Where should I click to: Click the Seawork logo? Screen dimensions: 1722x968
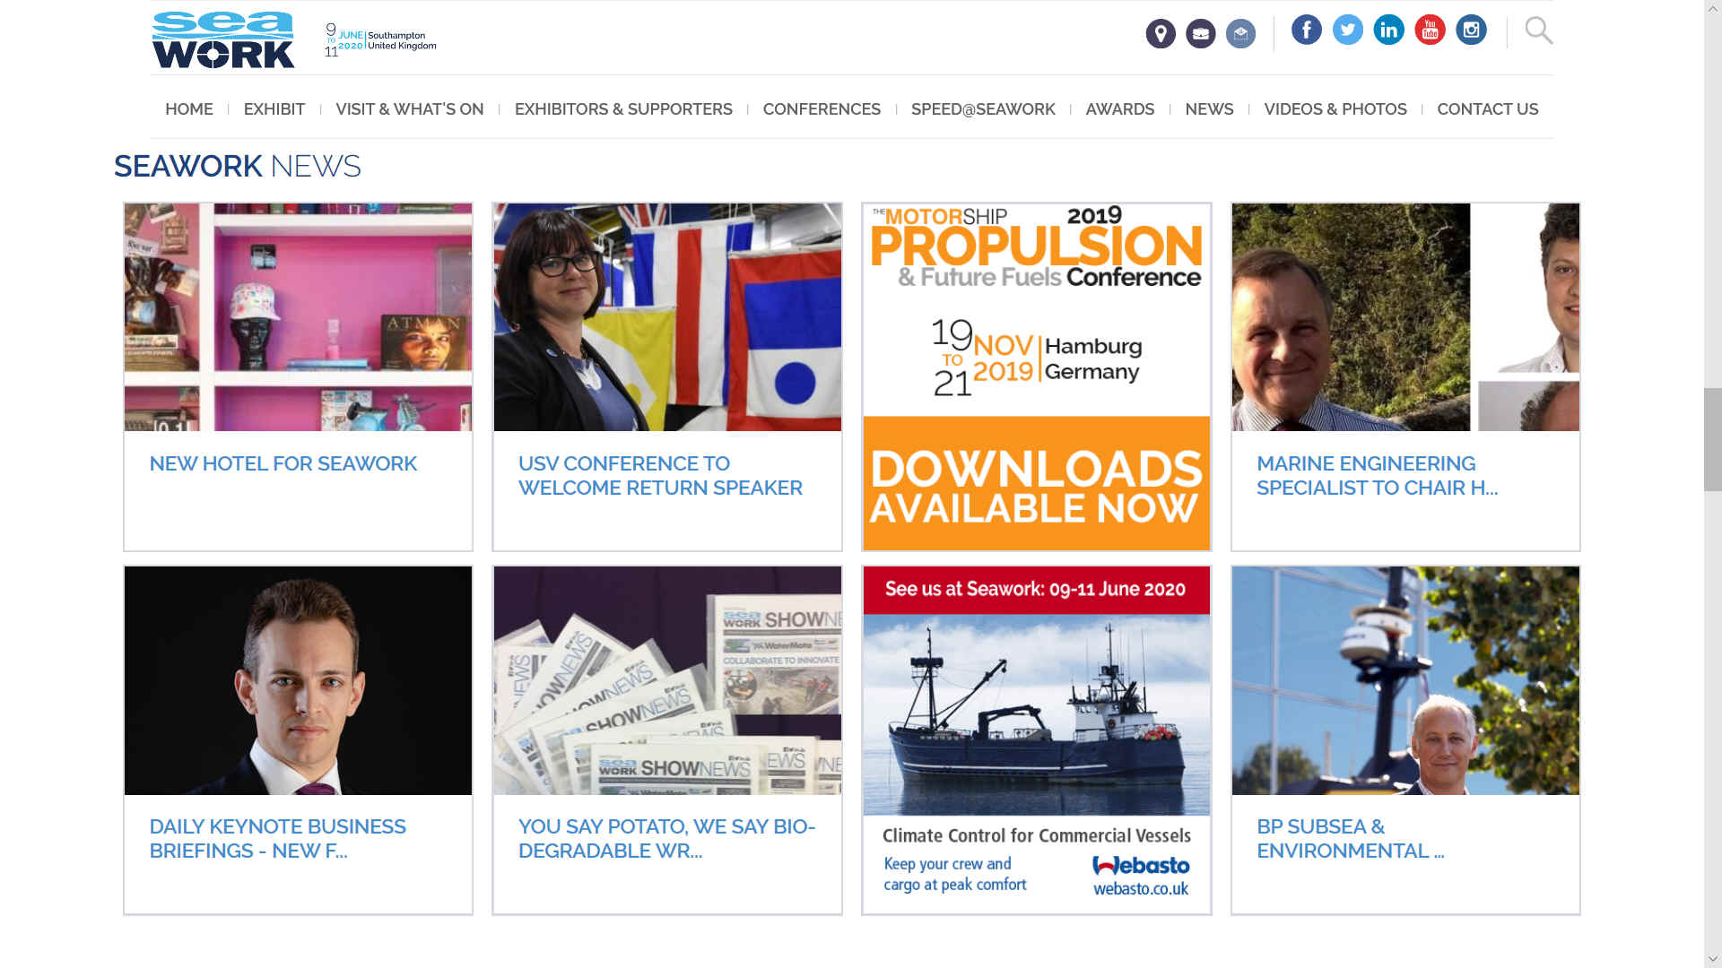pos(222,39)
